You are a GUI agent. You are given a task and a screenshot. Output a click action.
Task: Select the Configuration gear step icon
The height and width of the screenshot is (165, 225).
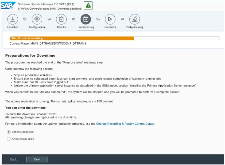[37, 19]
